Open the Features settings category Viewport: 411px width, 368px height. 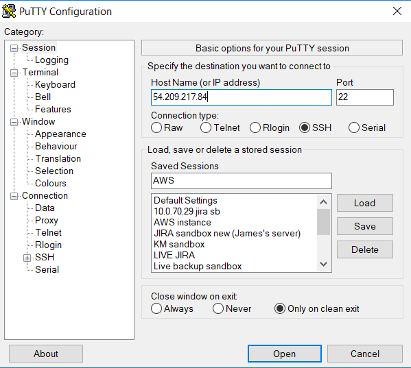pos(53,109)
